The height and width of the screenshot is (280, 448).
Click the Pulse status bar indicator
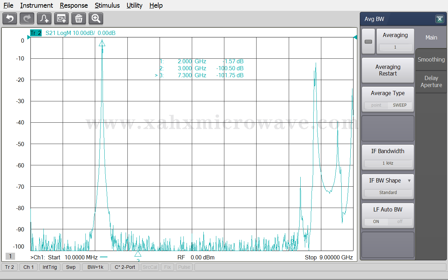184,267
